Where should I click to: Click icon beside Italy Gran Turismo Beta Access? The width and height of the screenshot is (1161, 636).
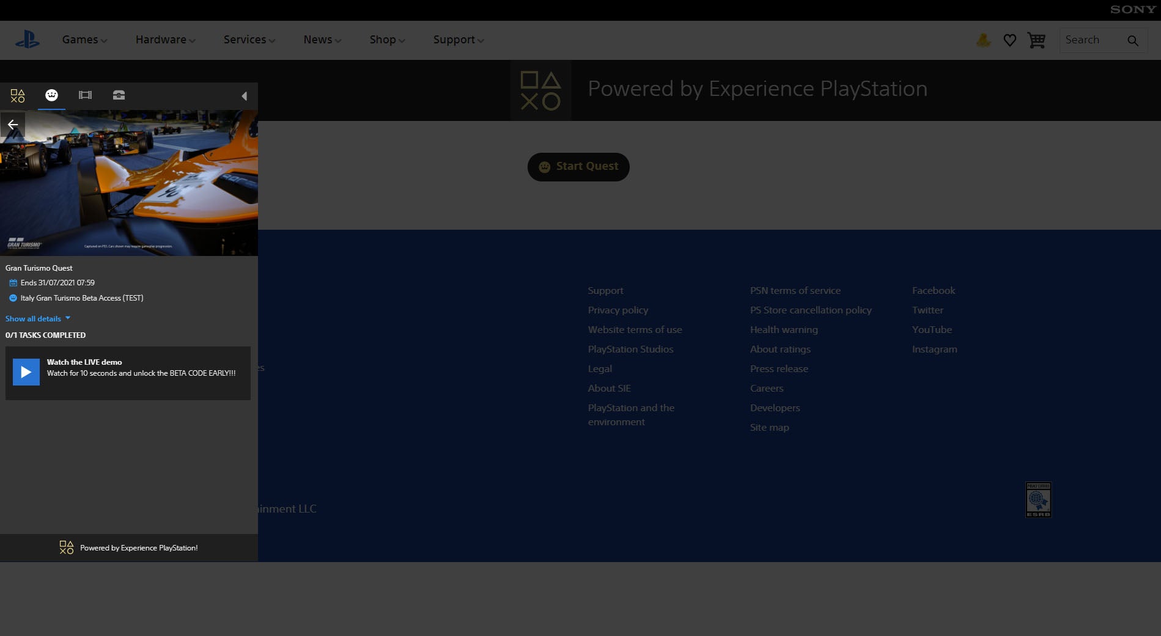coord(13,298)
